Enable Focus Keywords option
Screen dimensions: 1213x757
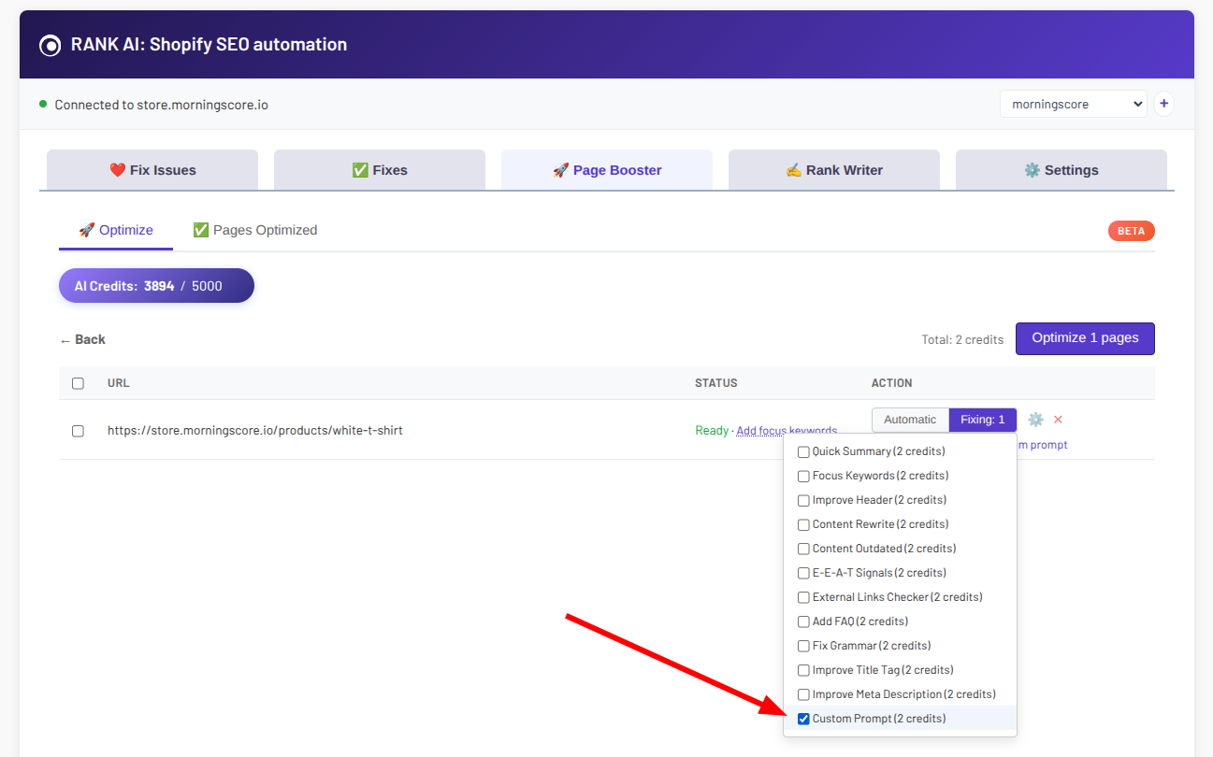tap(803, 476)
